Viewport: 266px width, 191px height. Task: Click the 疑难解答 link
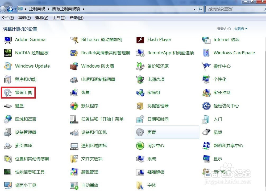click(156, 172)
